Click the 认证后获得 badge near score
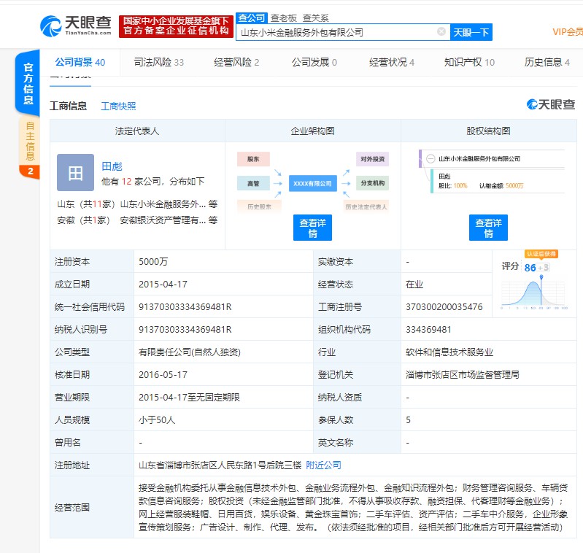The image size is (583, 553). click(541, 254)
